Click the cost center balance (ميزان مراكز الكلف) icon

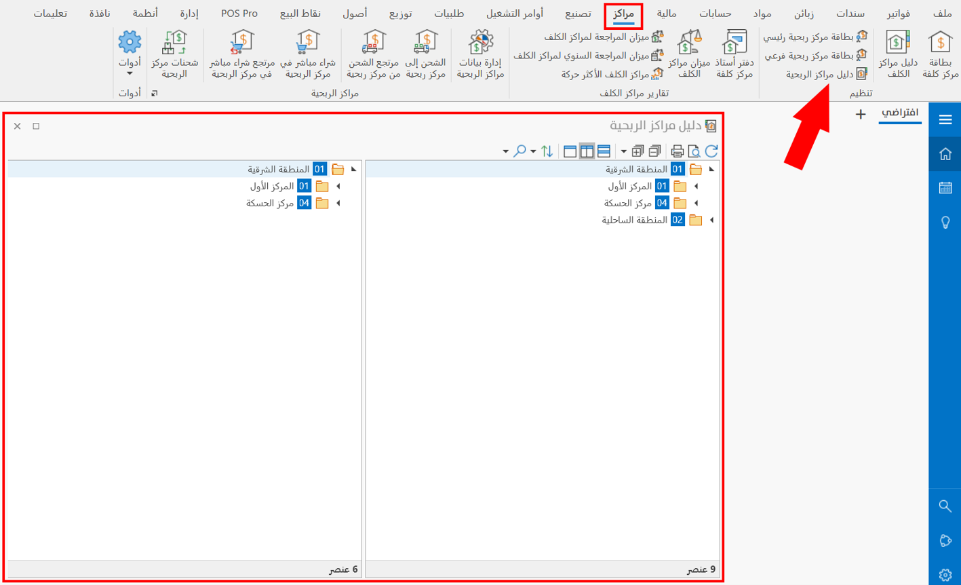[689, 55]
